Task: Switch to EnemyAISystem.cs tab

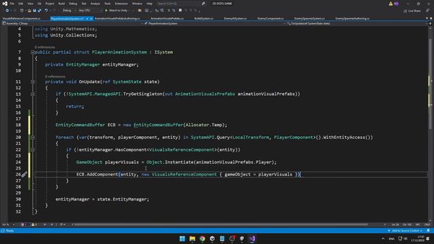Action: click(235, 18)
